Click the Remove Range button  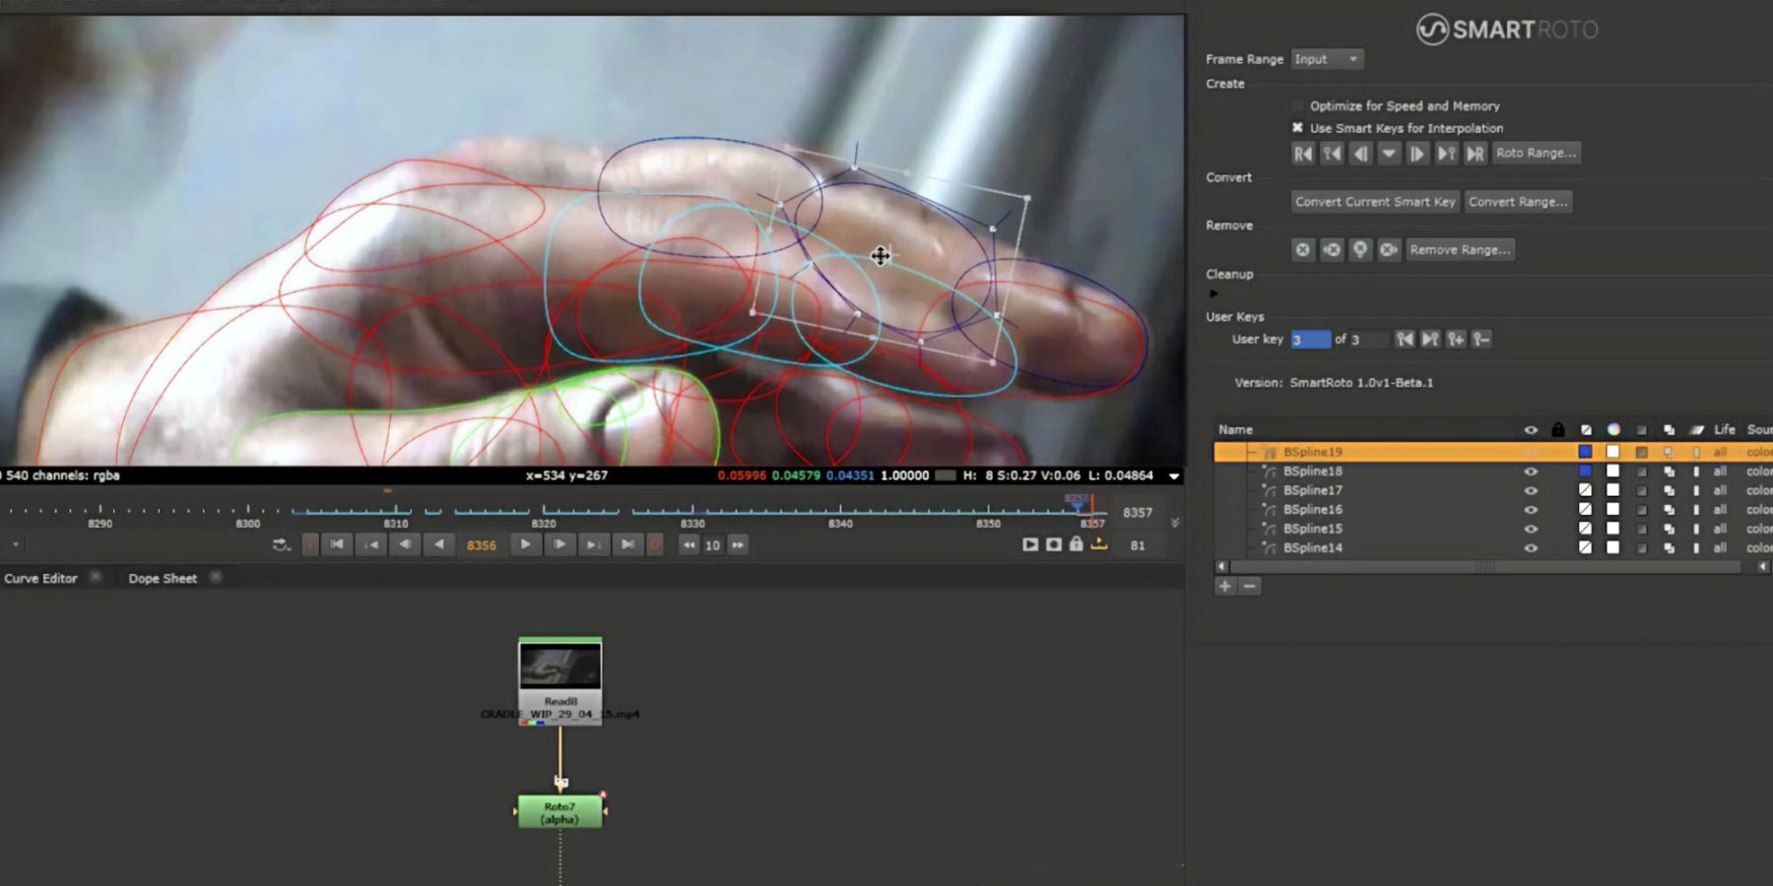(x=1459, y=250)
